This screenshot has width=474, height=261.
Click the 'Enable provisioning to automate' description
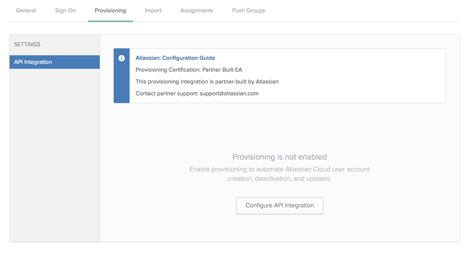(280, 174)
